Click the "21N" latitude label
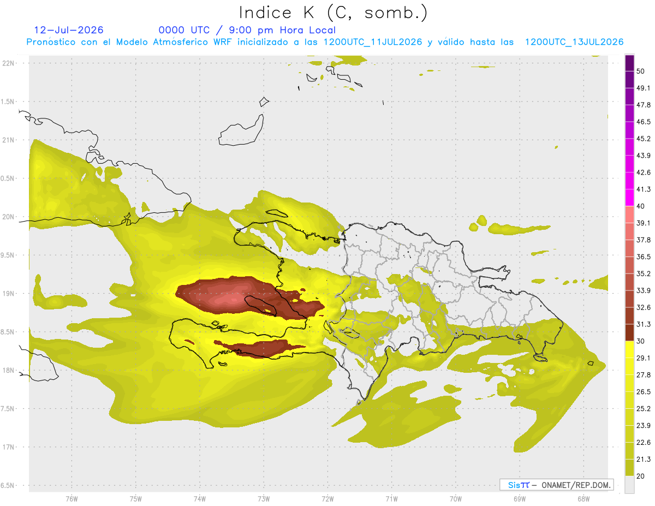 point(9,140)
